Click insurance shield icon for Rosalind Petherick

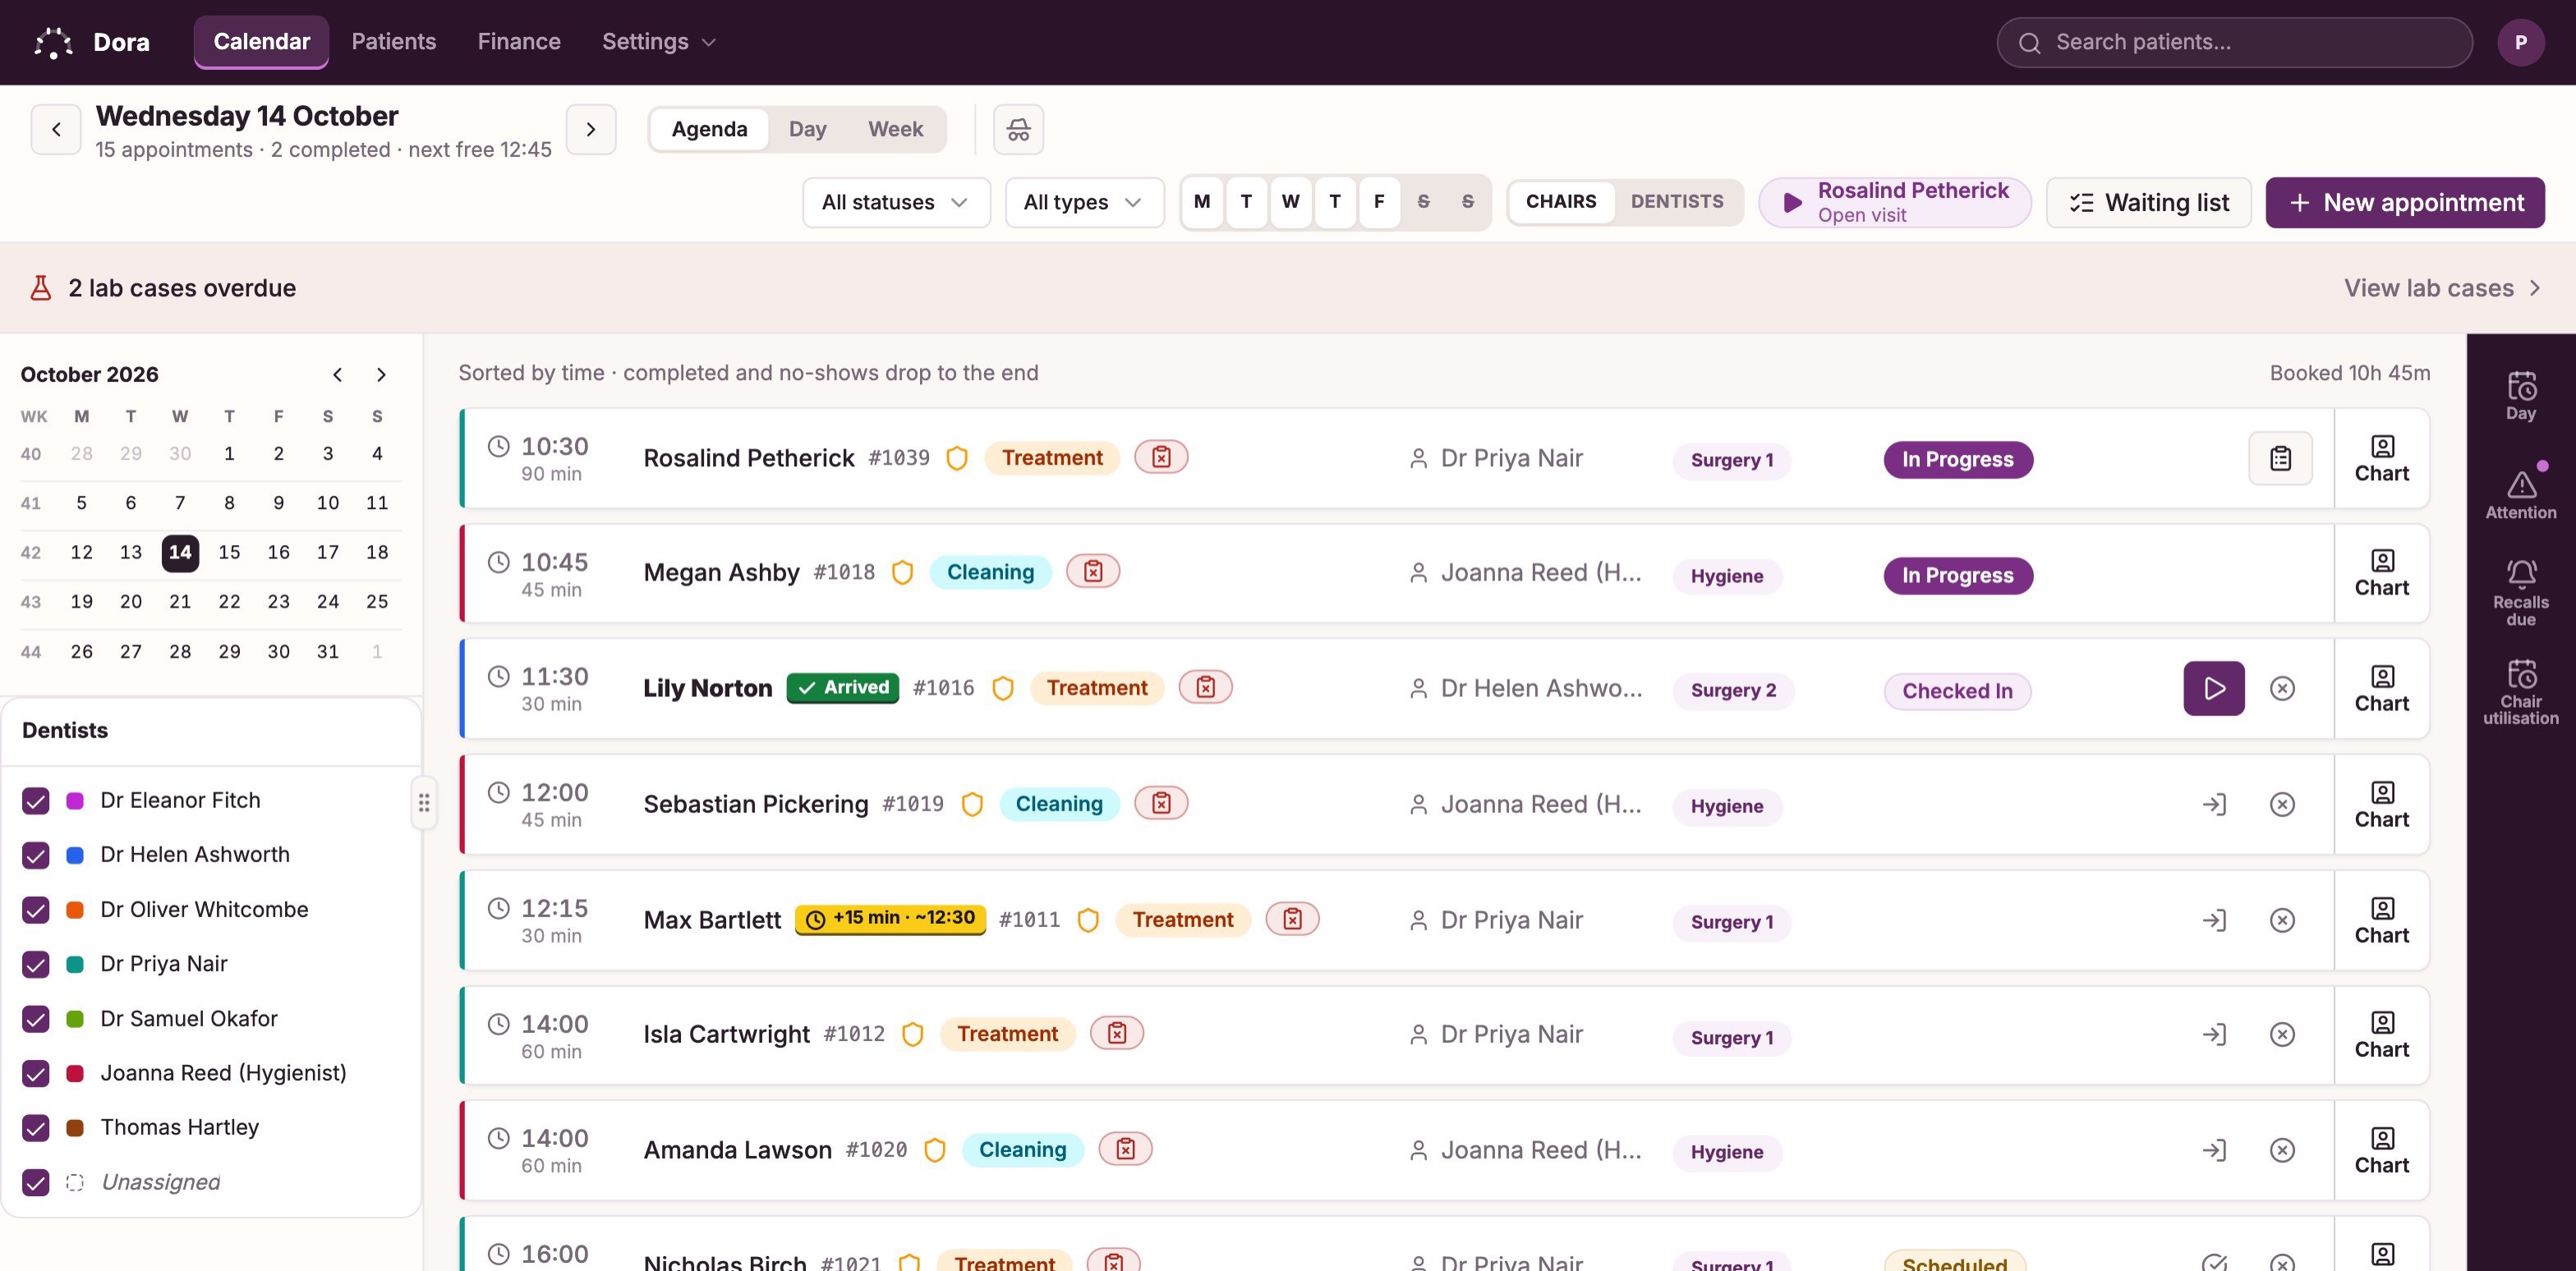point(957,459)
